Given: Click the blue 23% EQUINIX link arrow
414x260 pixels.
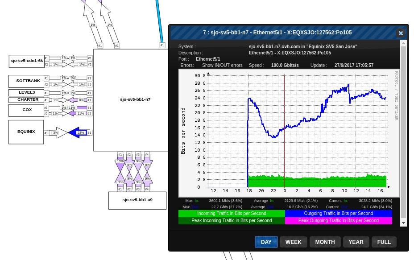Looking at the screenshot, I should click(77, 132).
